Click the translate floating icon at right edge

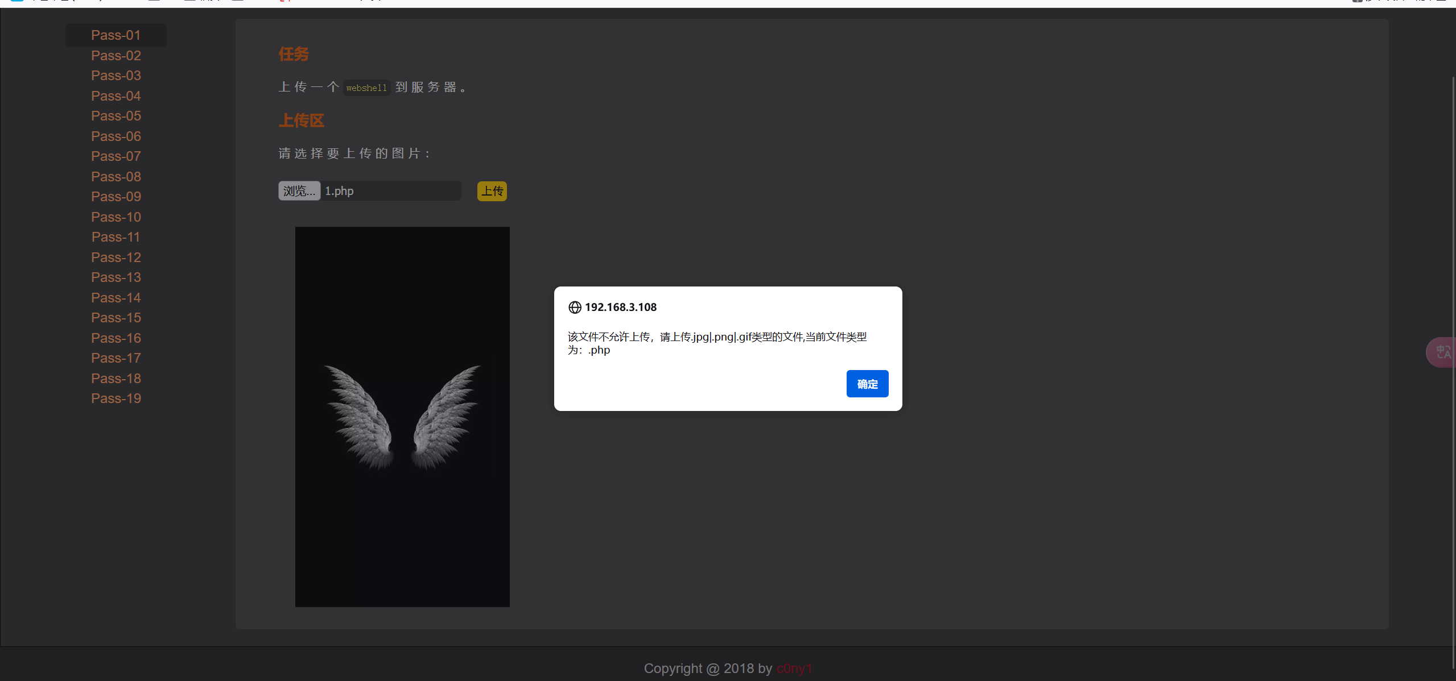point(1442,352)
